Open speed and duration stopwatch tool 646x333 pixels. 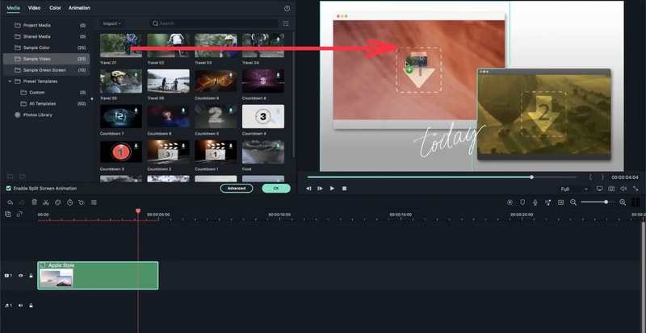pos(70,202)
